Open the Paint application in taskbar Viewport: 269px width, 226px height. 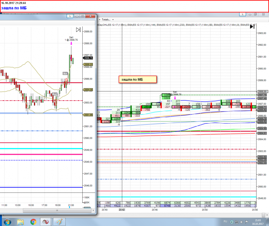point(59,221)
